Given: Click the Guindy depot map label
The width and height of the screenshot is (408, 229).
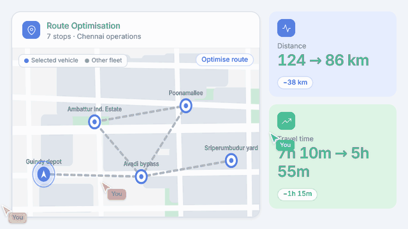Looking at the screenshot, I should coord(44,162).
